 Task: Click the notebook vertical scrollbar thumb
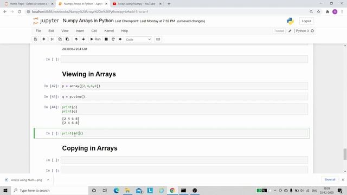[345, 154]
